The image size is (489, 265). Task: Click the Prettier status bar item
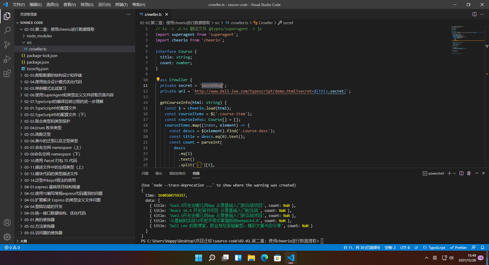point(458,248)
